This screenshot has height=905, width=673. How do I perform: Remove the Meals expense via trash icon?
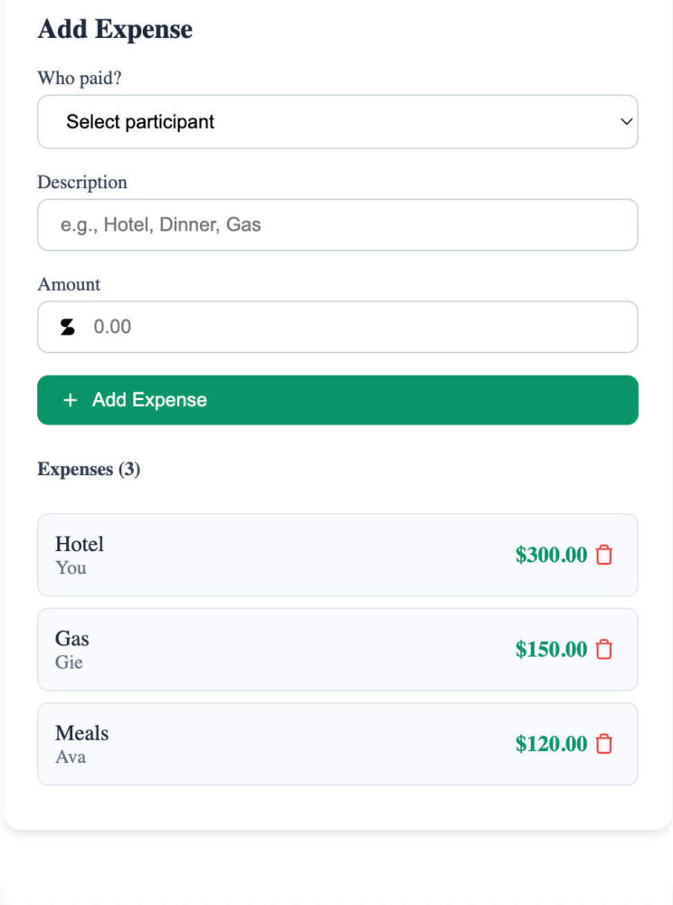[x=604, y=744]
